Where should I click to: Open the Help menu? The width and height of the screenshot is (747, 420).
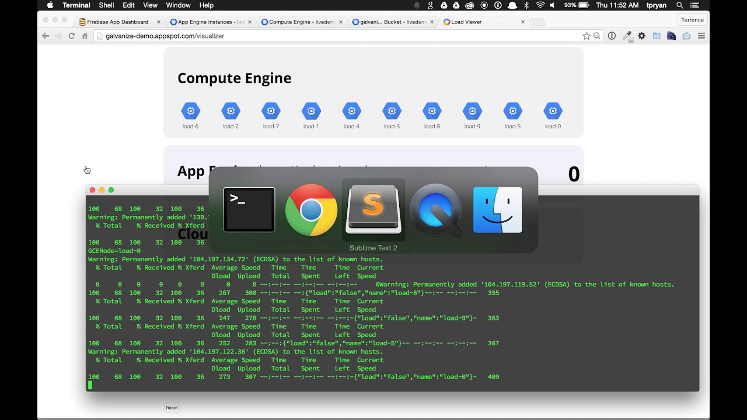click(x=206, y=5)
